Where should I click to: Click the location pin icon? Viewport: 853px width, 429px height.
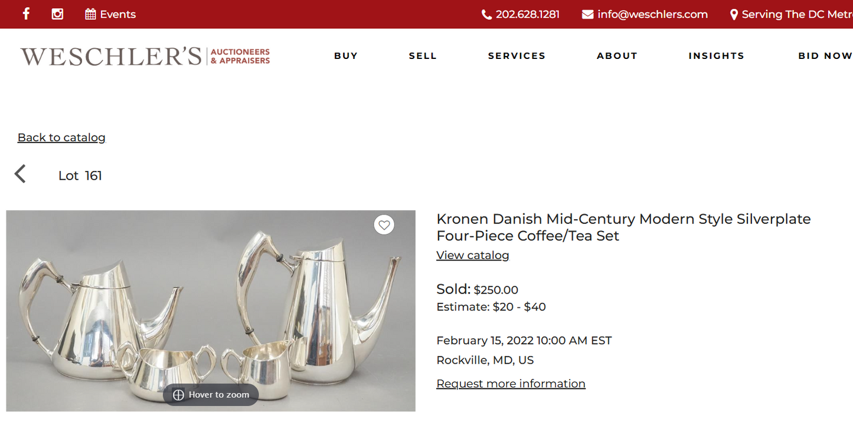click(734, 14)
